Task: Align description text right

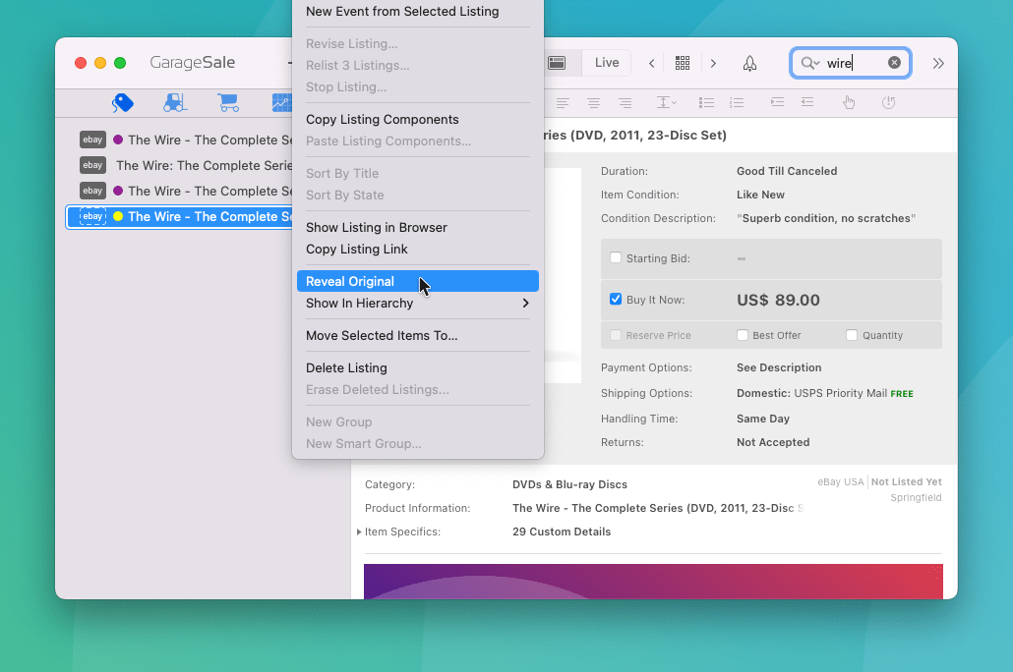Action: [625, 102]
